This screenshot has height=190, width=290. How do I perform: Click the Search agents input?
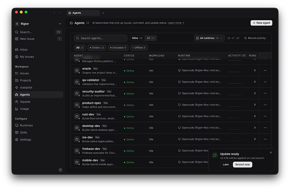[x=100, y=38]
